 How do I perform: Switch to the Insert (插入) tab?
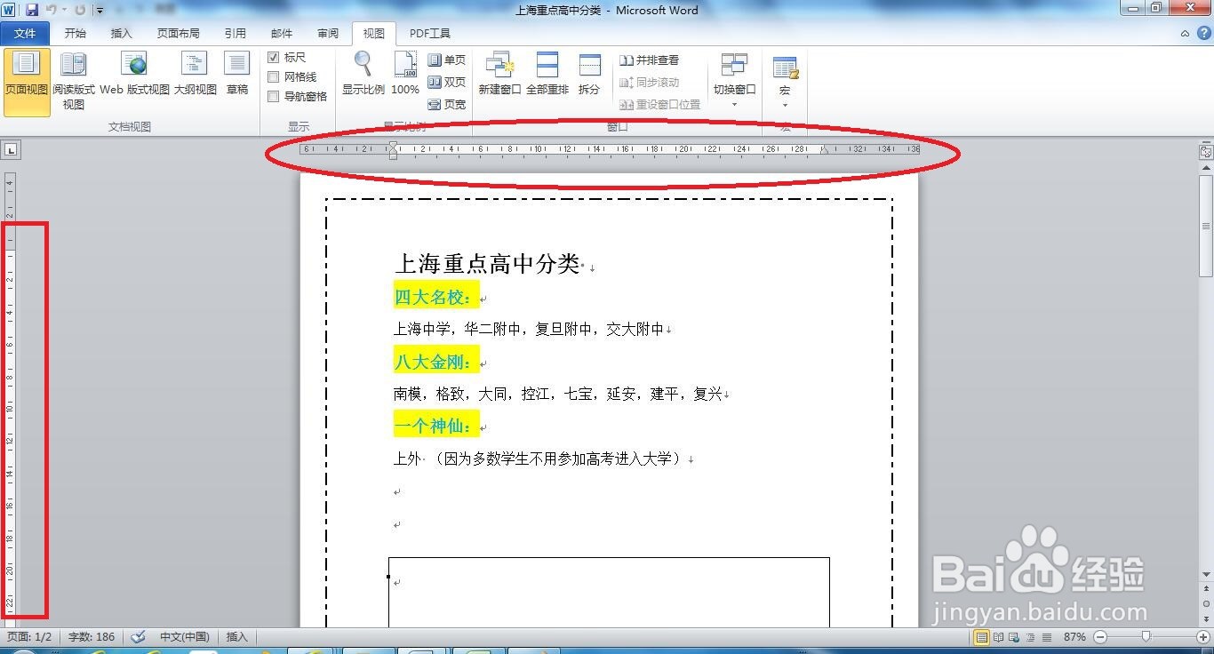pyautogui.click(x=121, y=34)
